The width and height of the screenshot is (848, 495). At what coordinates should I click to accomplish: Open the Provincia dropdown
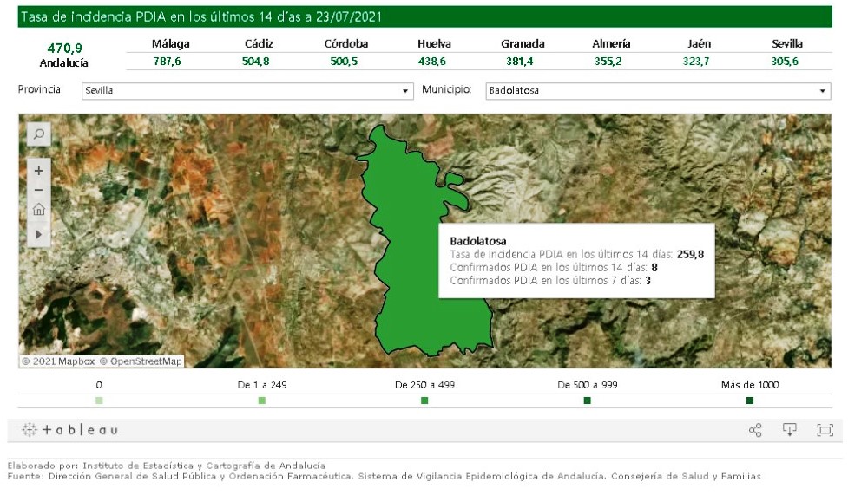click(x=247, y=90)
